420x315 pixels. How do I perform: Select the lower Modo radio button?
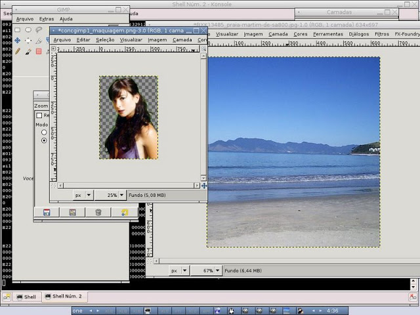pos(44,140)
